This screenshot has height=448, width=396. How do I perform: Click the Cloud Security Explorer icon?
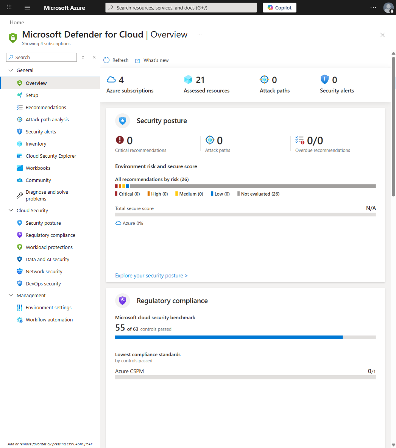(x=19, y=156)
